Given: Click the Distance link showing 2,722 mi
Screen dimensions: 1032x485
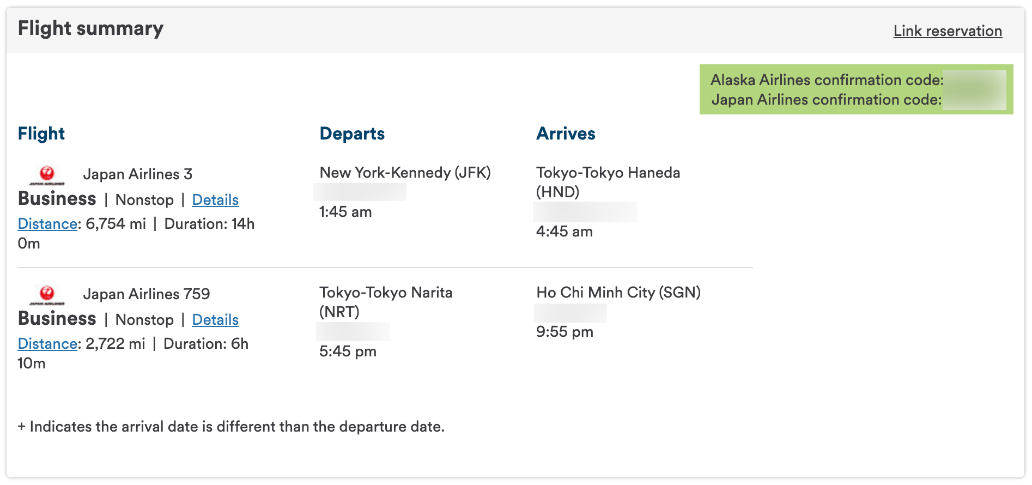Looking at the screenshot, I should [x=46, y=344].
